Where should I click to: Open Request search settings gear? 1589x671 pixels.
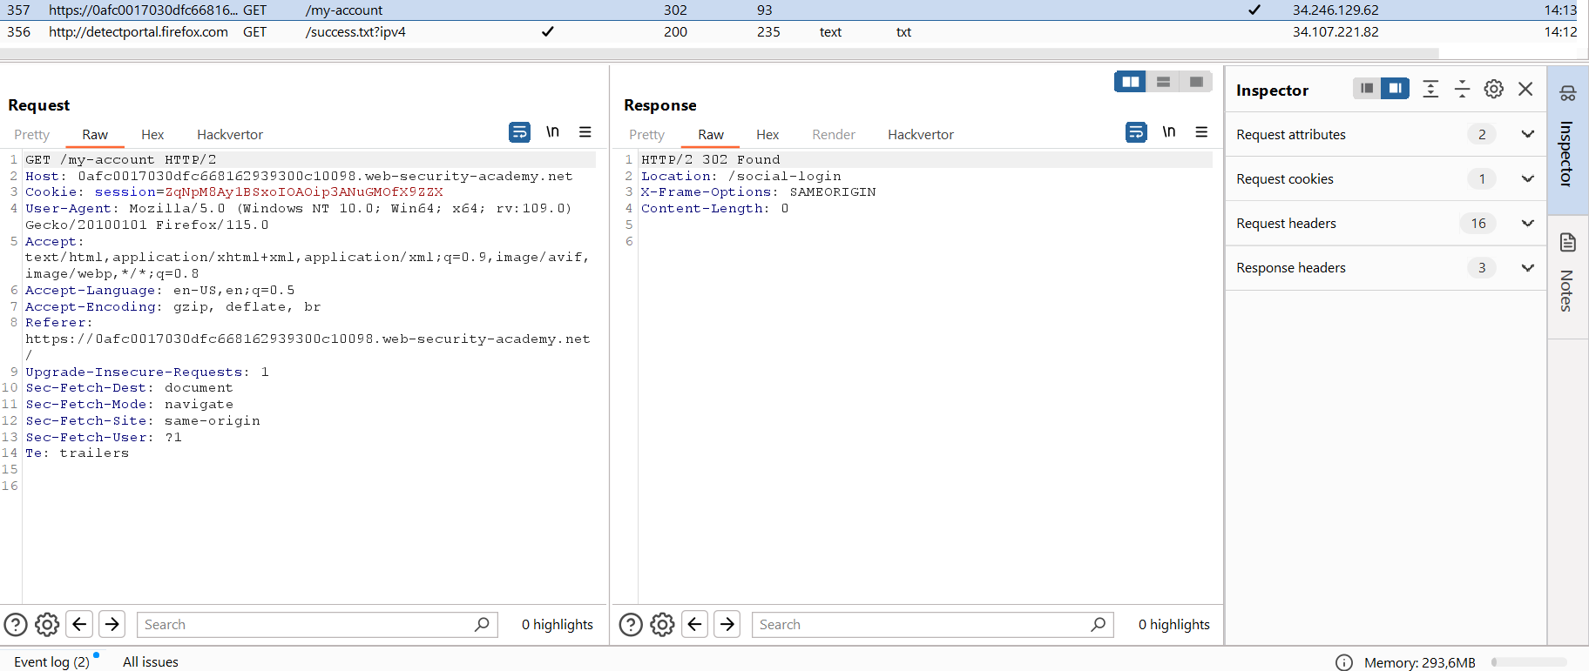pos(47,624)
